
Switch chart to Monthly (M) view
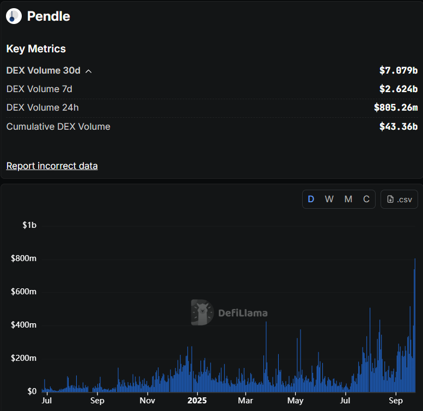coord(348,200)
